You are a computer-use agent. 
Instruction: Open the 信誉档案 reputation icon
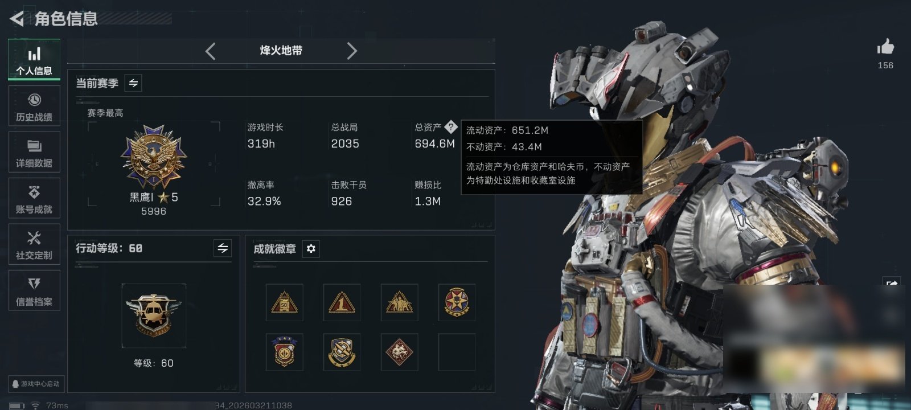tap(34, 290)
